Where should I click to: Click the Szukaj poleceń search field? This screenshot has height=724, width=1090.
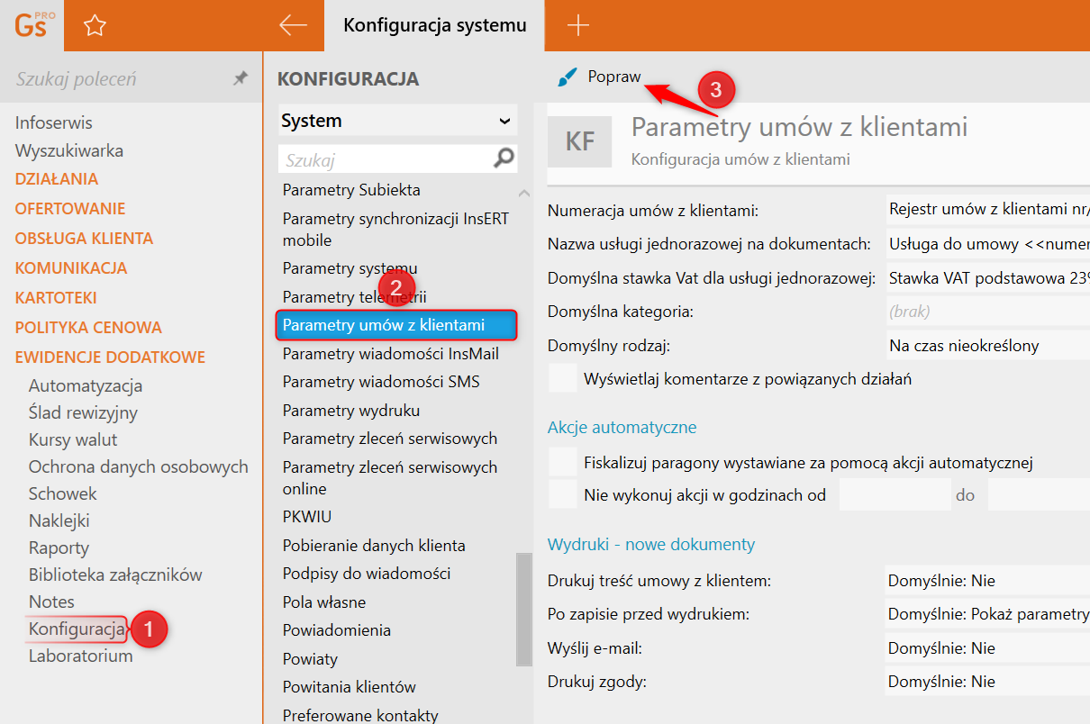[117, 79]
